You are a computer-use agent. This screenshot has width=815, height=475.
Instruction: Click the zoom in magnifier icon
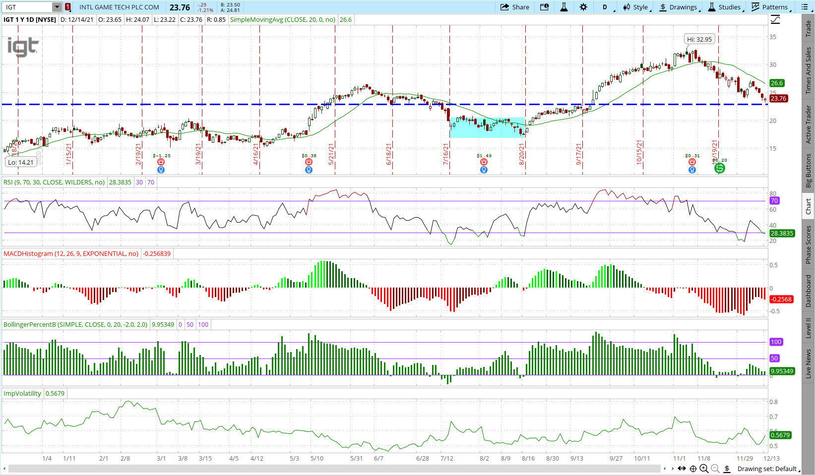pyautogui.click(x=704, y=469)
